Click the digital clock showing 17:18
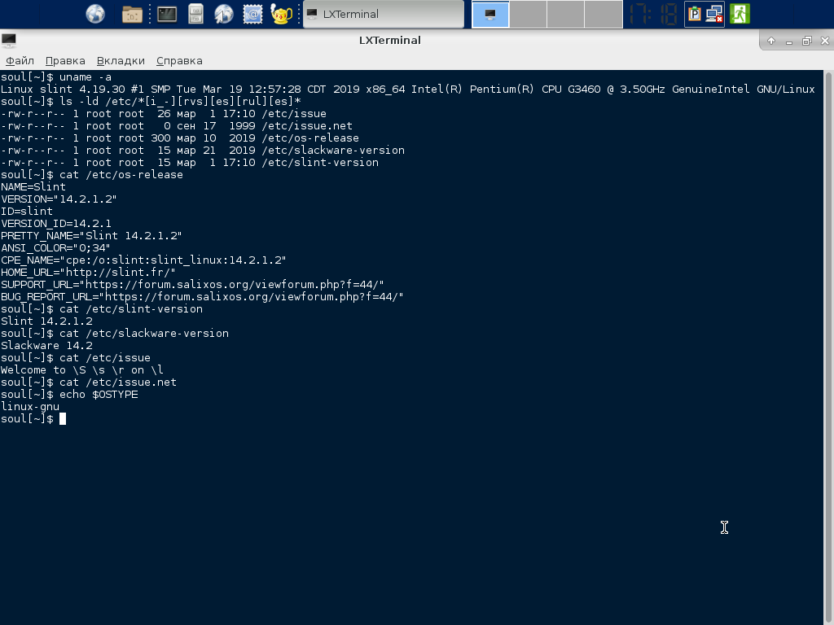This screenshot has height=625, width=834. 653,15
